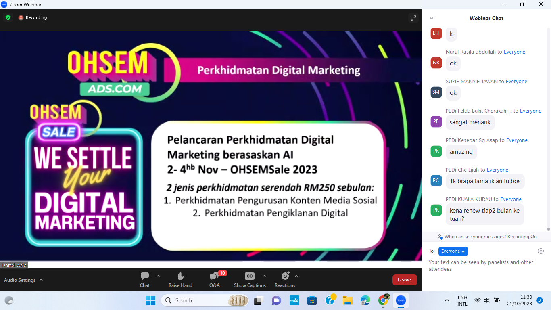Click into the chat message text field
Screen dimensions: 551x310
(486, 266)
